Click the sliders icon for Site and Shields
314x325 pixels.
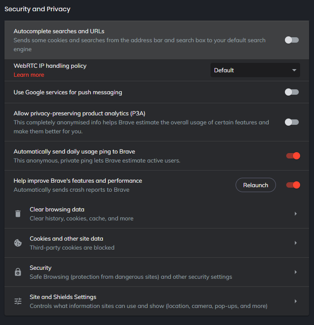point(18,301)
